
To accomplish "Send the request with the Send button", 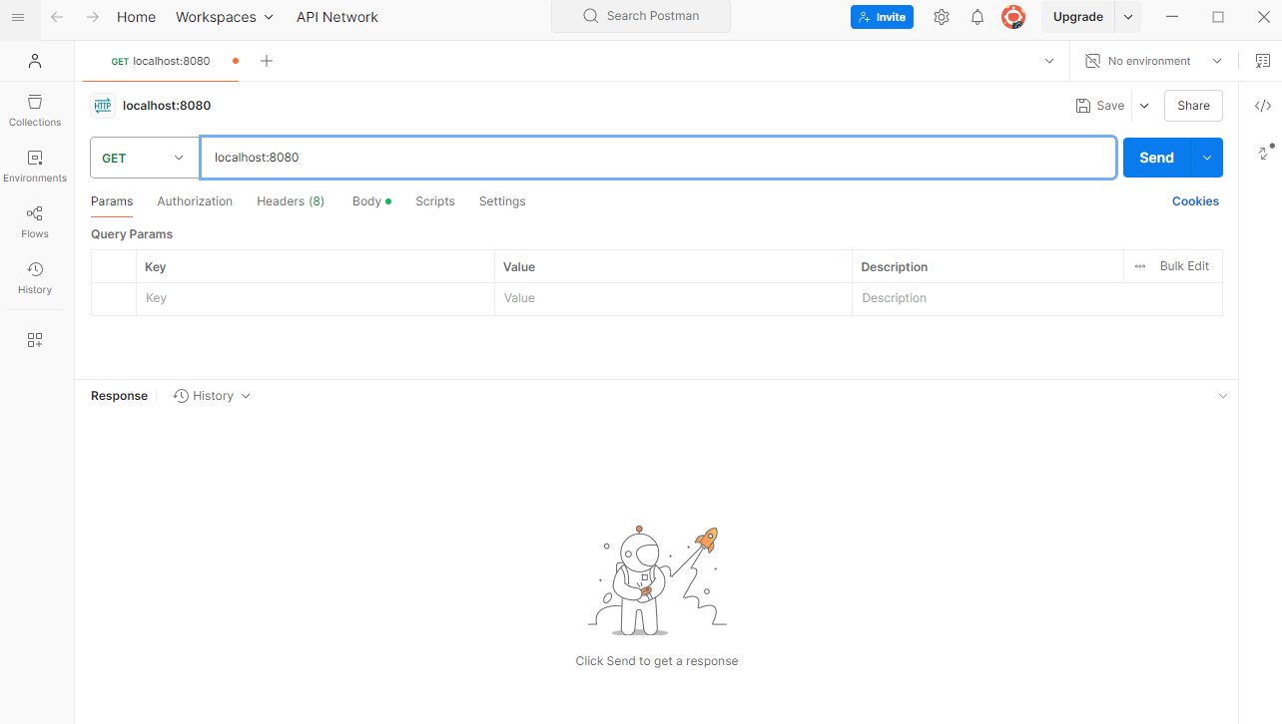I will point(1157,158).
